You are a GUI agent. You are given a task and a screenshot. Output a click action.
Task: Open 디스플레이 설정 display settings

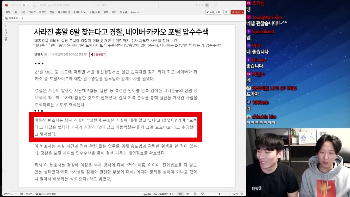[x=164, y=194]
